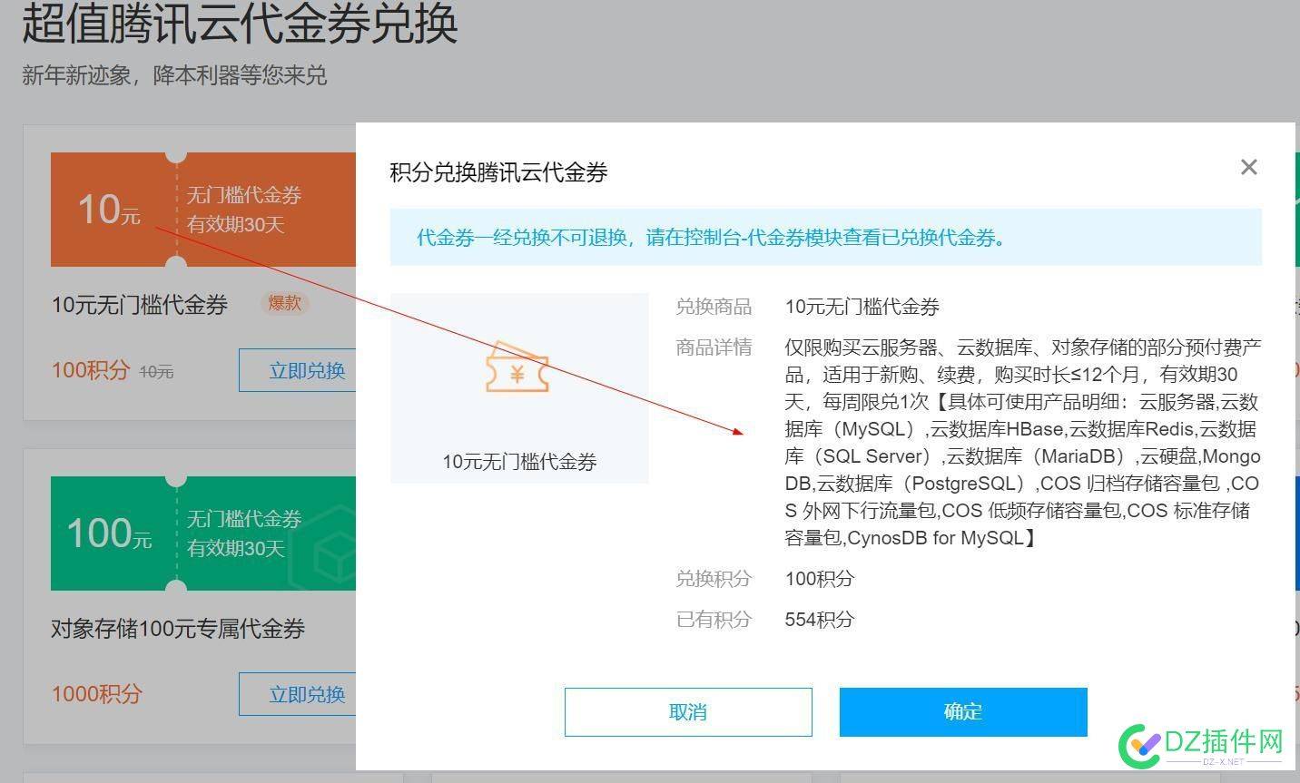Click 立即兑换 for the 100元 storage voucher
The width and height of the screenshot is (1300, 783).
coord(298,694)
